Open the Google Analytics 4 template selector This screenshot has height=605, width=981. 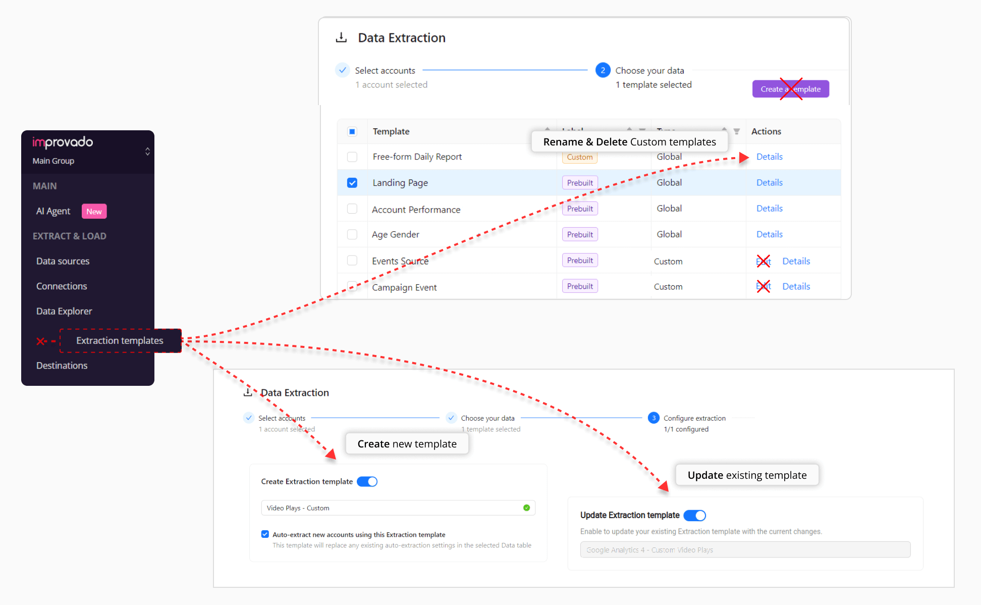click(x=745, y=549)
